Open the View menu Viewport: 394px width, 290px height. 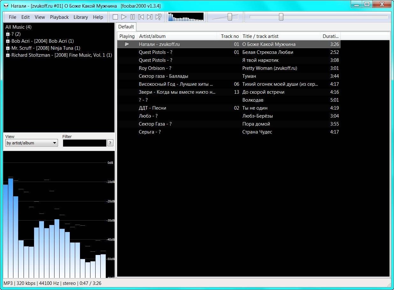coord(40,17)
